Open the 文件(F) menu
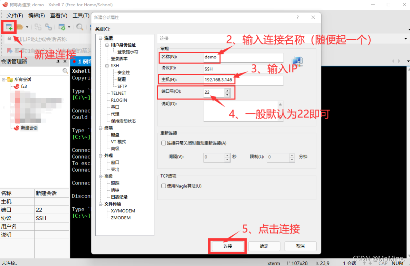410x266 pixels. (x=15, y=16)
